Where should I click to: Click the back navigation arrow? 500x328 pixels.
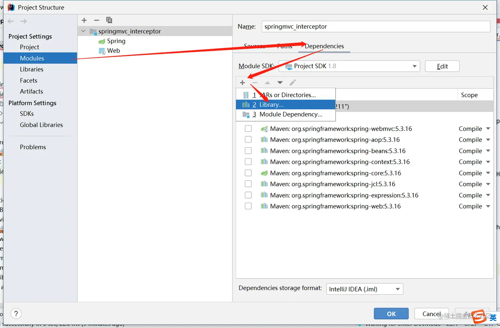tap(11, 21)
